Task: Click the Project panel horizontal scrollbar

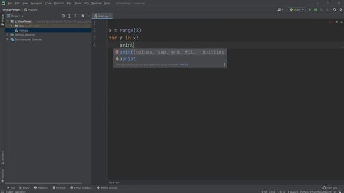Action: (43, 183)
